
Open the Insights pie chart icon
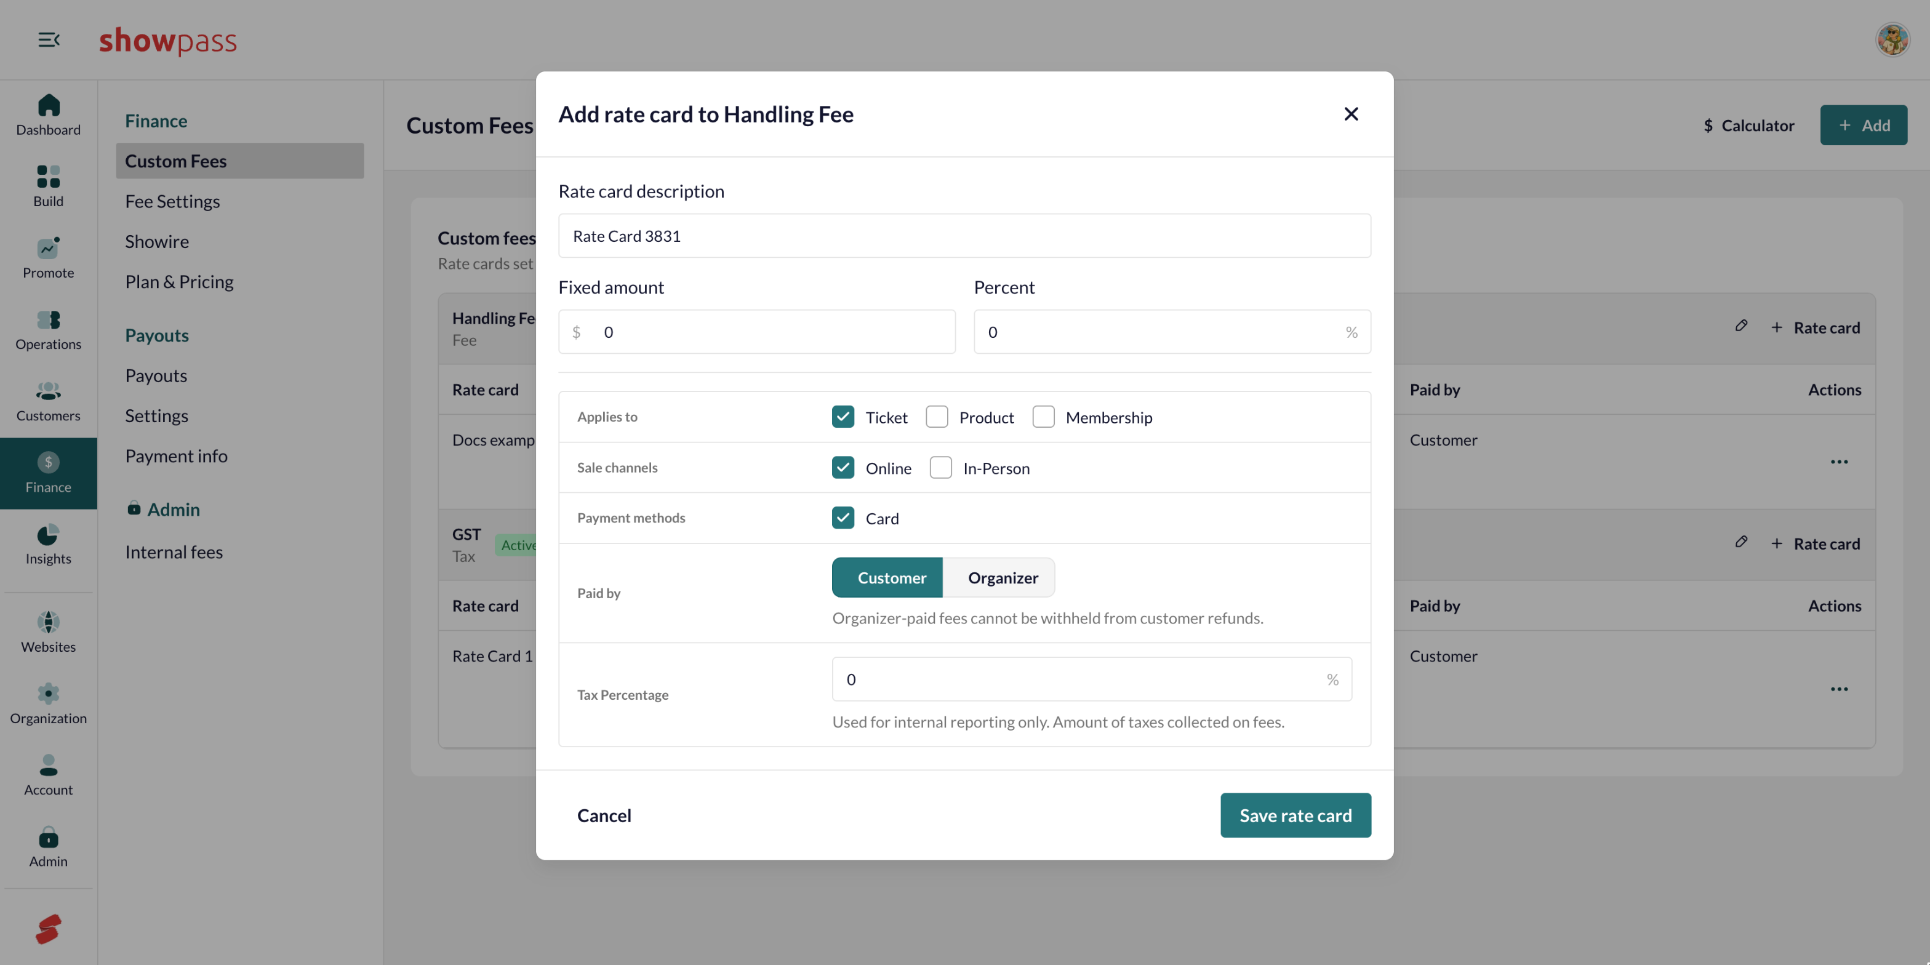tap(49, 534)
